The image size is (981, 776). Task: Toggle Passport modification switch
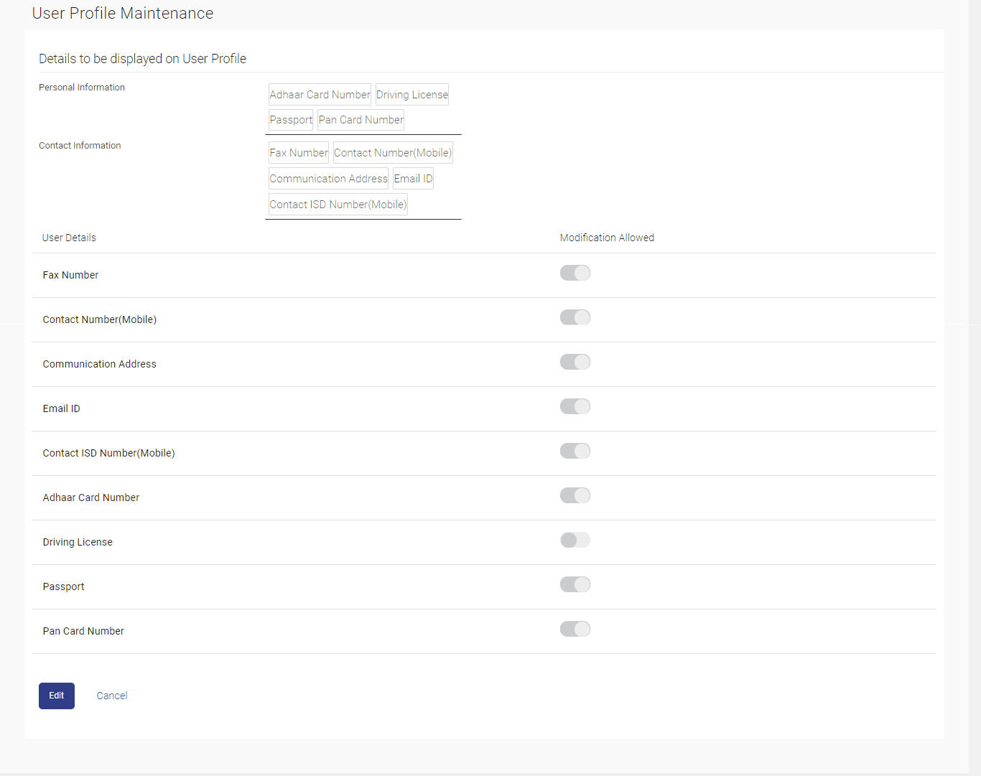coord(575,584)
